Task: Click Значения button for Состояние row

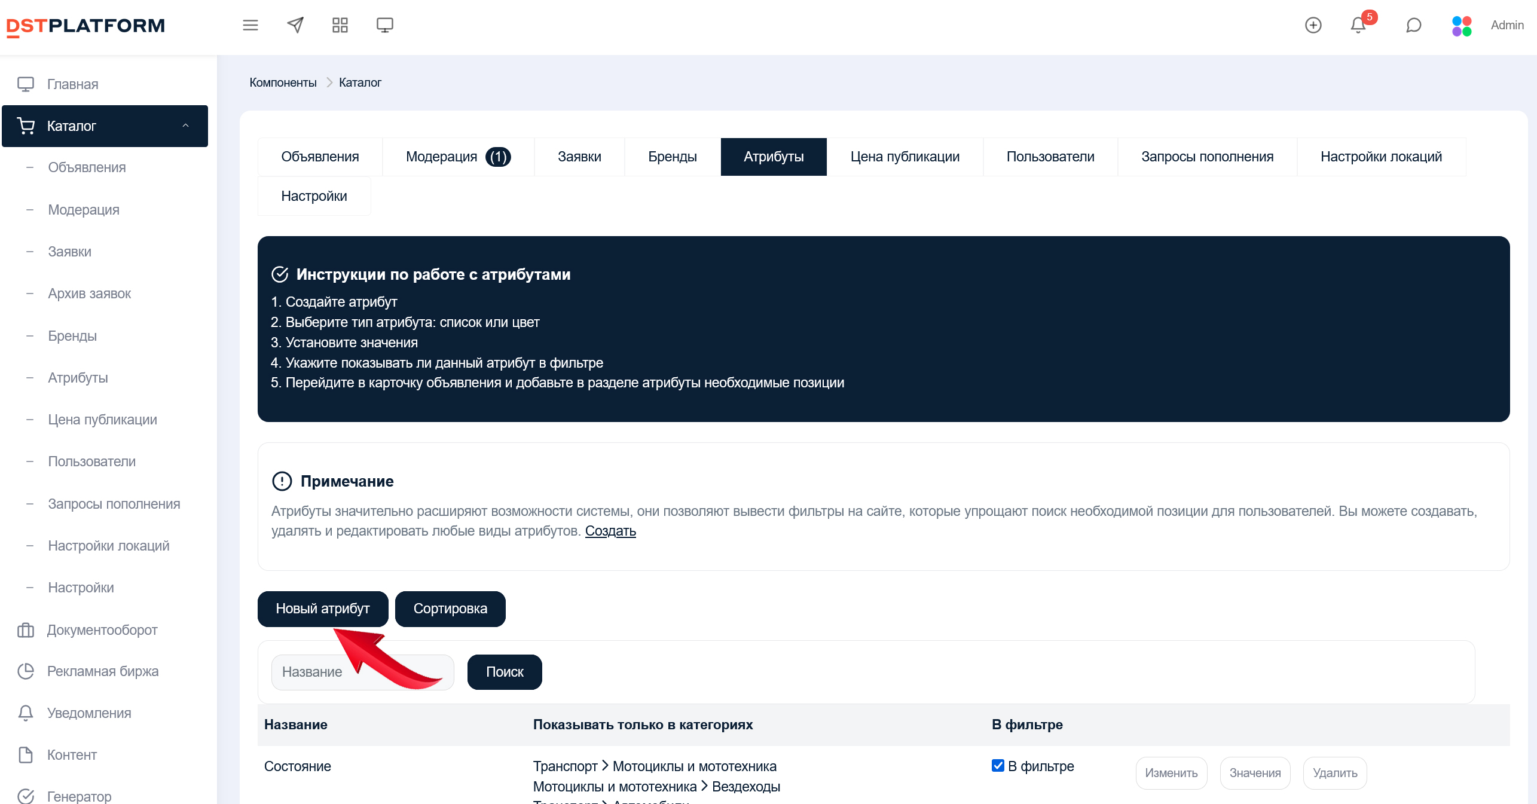Action: tap(1254, 773)
